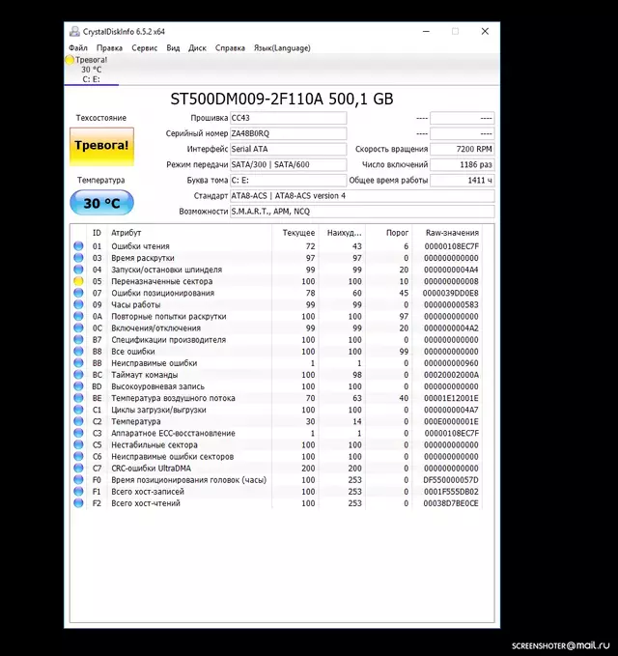Click the blue status icon for C3 Аппаратное ECC-восстановление
Image resolution: width=618 pixels, height=656 pixels.
pyautogui.click(x=78, y=433)
